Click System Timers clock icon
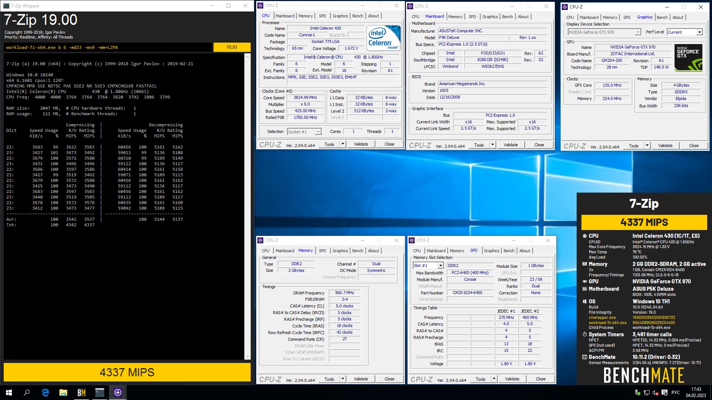Image resolution: width=712 pixels, height=400 pixels. pos(585,334)
